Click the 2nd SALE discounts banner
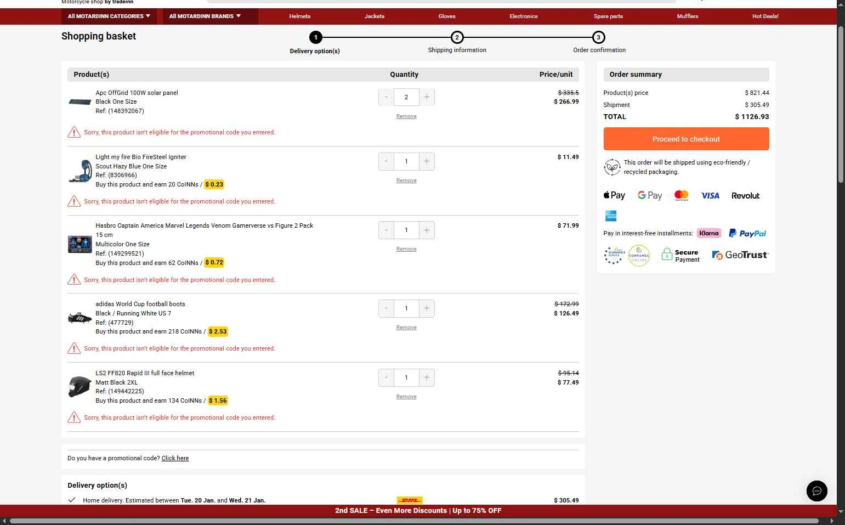This screenshot has height=525, width=845. [418, 511]
